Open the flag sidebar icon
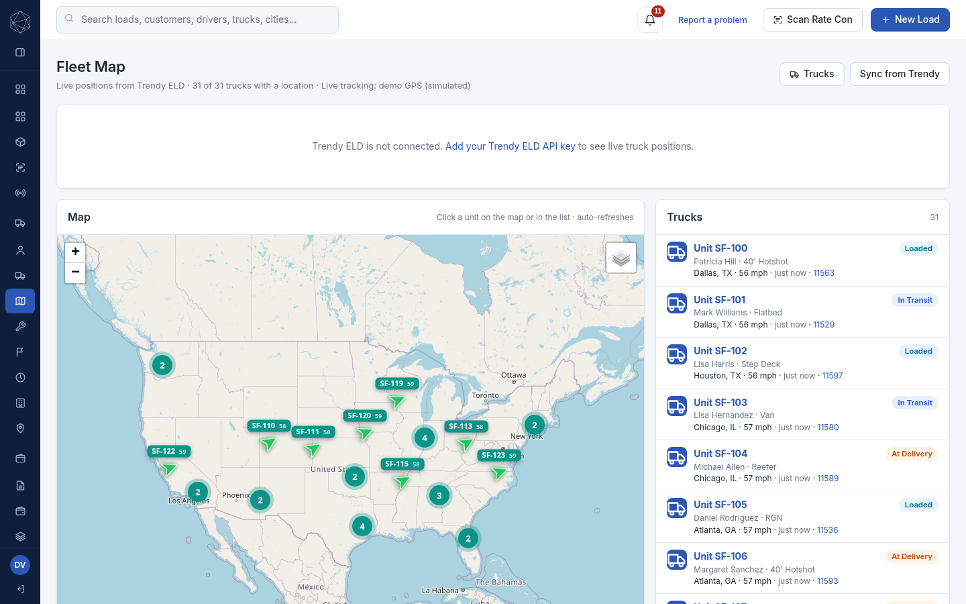The width and height of the screenshot is (966, 604). point(20,352)
